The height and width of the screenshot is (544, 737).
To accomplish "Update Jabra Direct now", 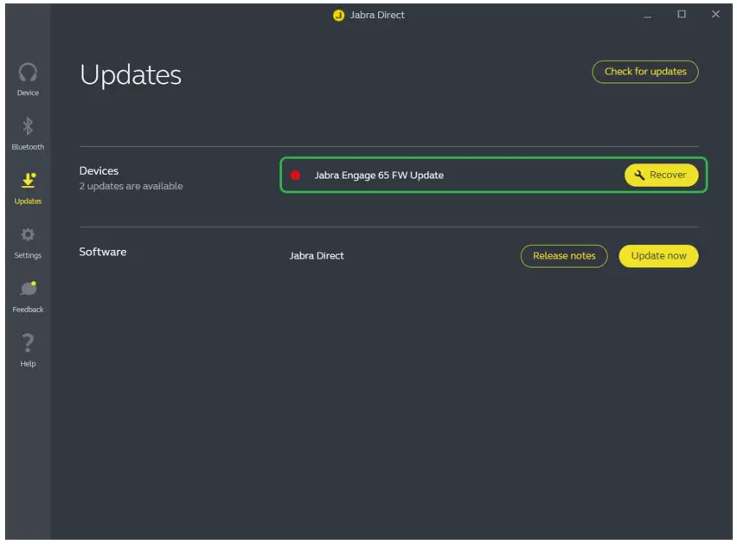I will click(658, 256).
